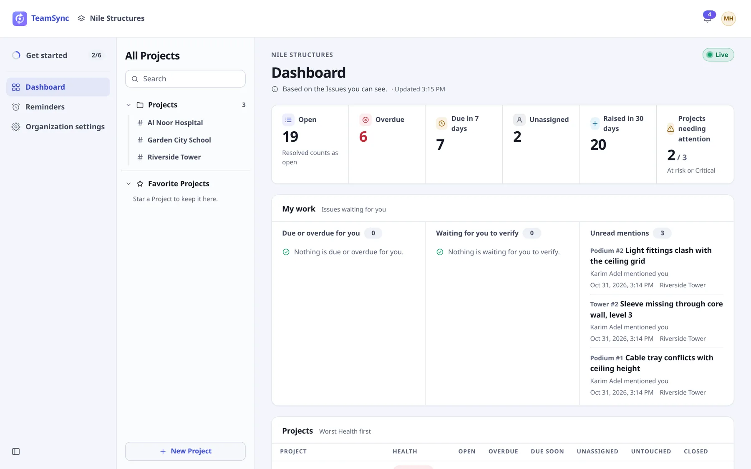Open the Open issues count 19
Screen dimensions: 751x469
tap(290, 137)
